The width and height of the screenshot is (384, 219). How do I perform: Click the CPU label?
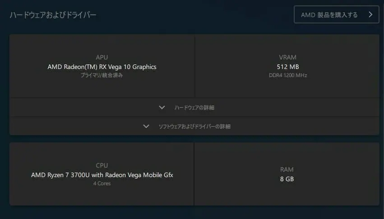click(x=102, y=166)
